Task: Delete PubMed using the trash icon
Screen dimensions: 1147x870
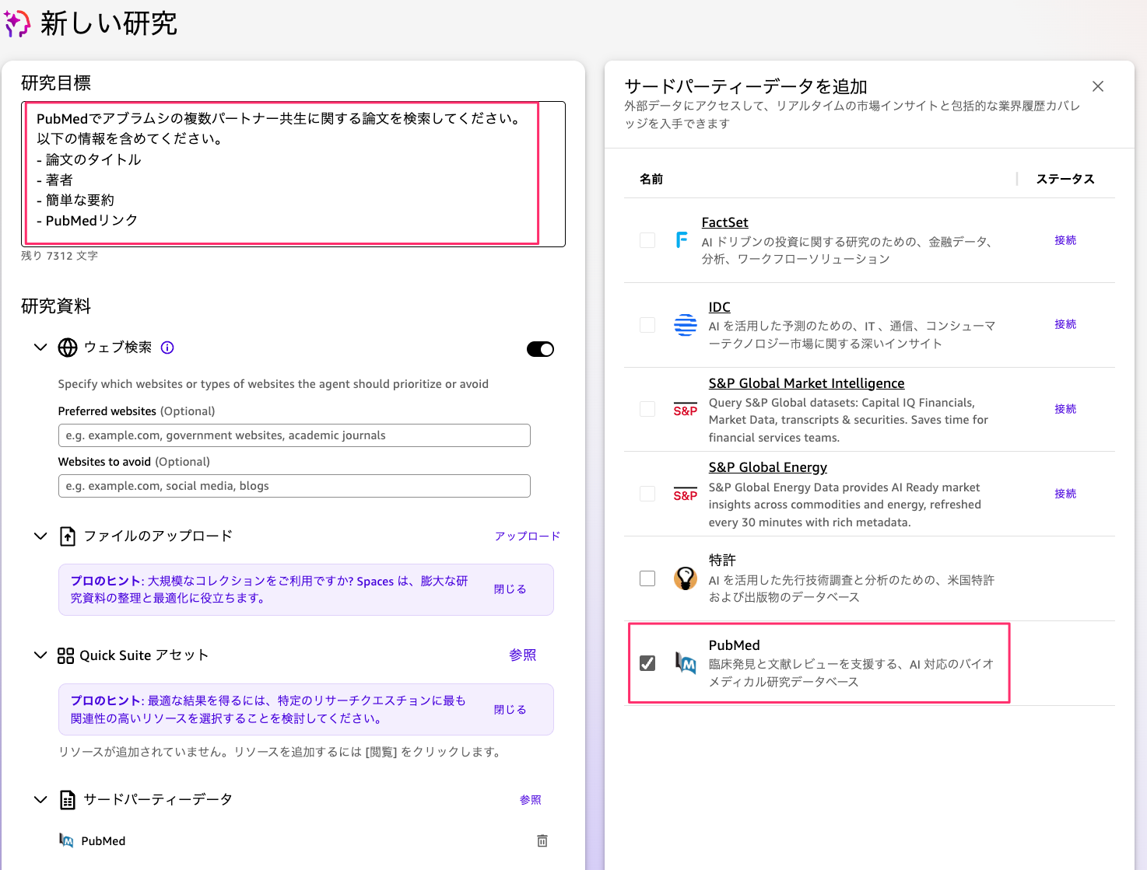Action: [x=542, y=840]
